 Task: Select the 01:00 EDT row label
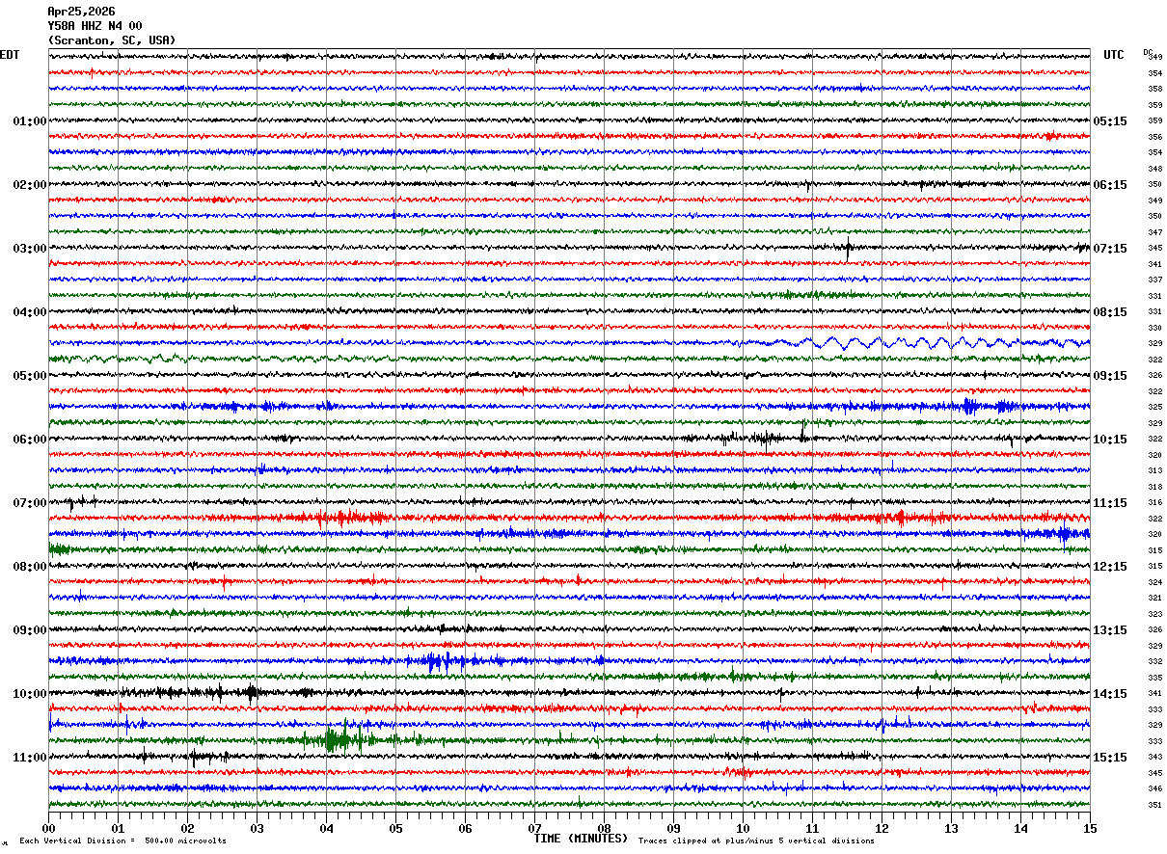pos(30,121)
